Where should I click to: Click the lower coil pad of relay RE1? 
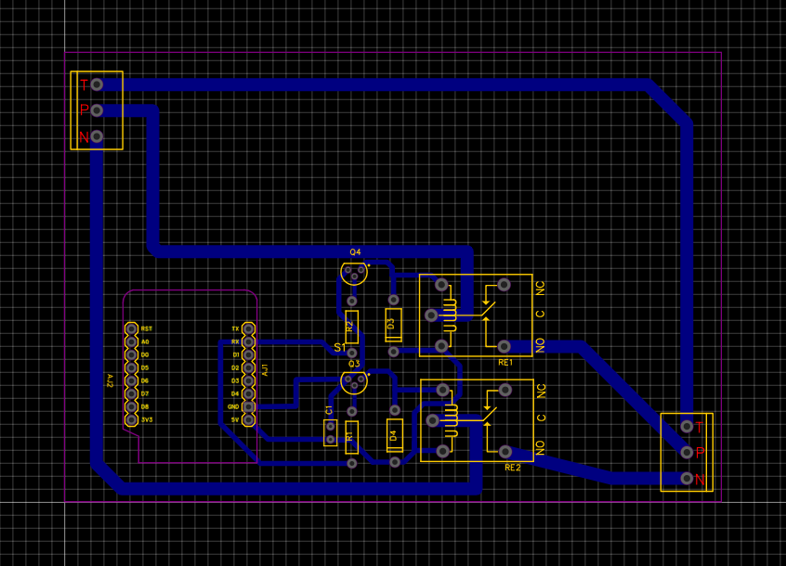[441, 346]
